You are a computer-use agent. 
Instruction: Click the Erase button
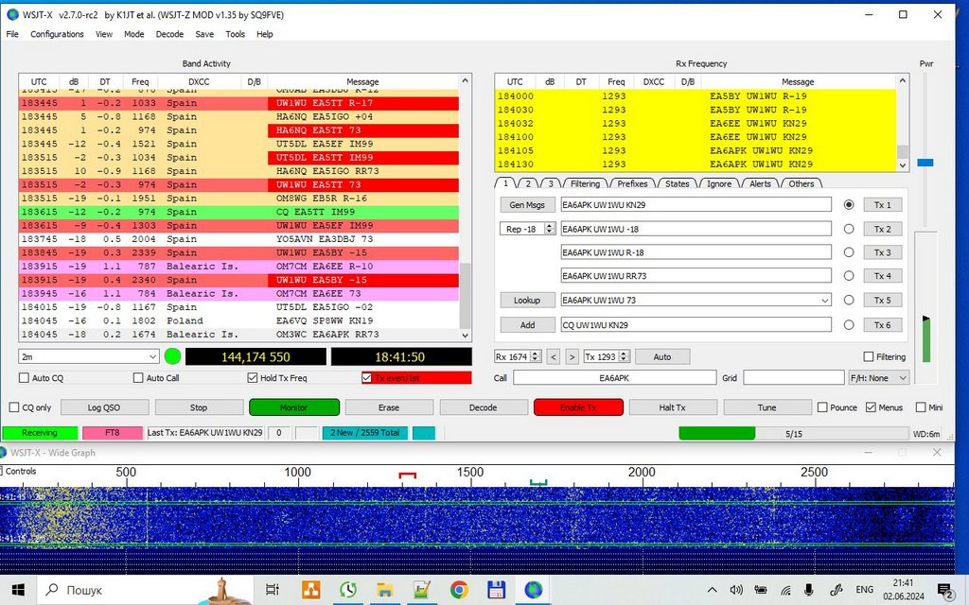tap(388, 407)
